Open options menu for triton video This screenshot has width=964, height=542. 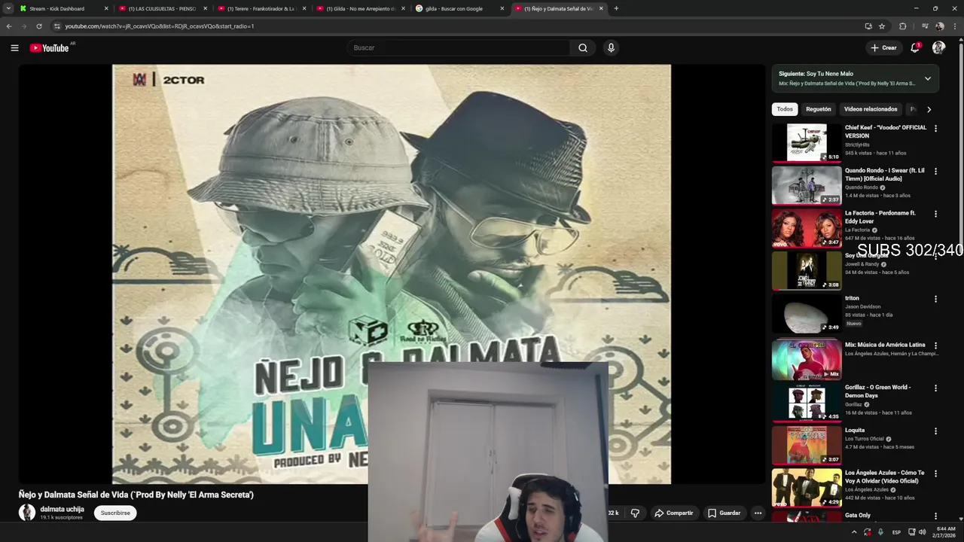[935, 299]
